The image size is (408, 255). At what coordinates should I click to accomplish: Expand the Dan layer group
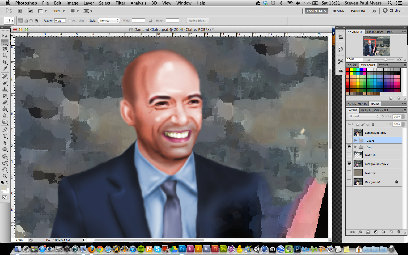[355, 147]
